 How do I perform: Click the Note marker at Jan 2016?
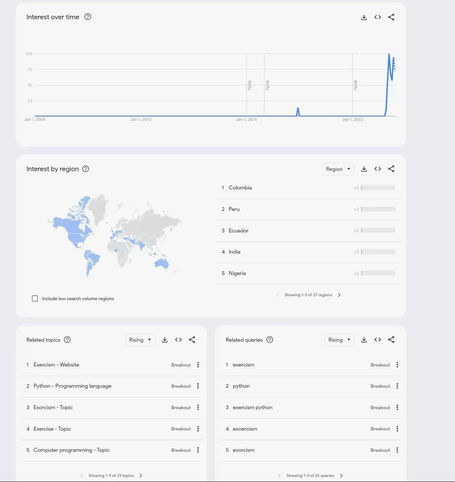[249, 85]
